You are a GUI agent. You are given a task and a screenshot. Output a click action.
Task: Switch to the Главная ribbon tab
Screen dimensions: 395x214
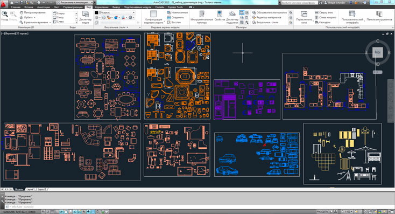pyautogui.click(x=16, y=7)
